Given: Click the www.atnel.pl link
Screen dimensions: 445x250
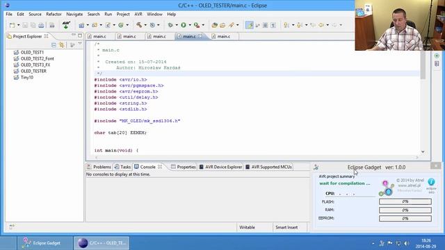Looking at the screenshot, I should tap(409, 185).
